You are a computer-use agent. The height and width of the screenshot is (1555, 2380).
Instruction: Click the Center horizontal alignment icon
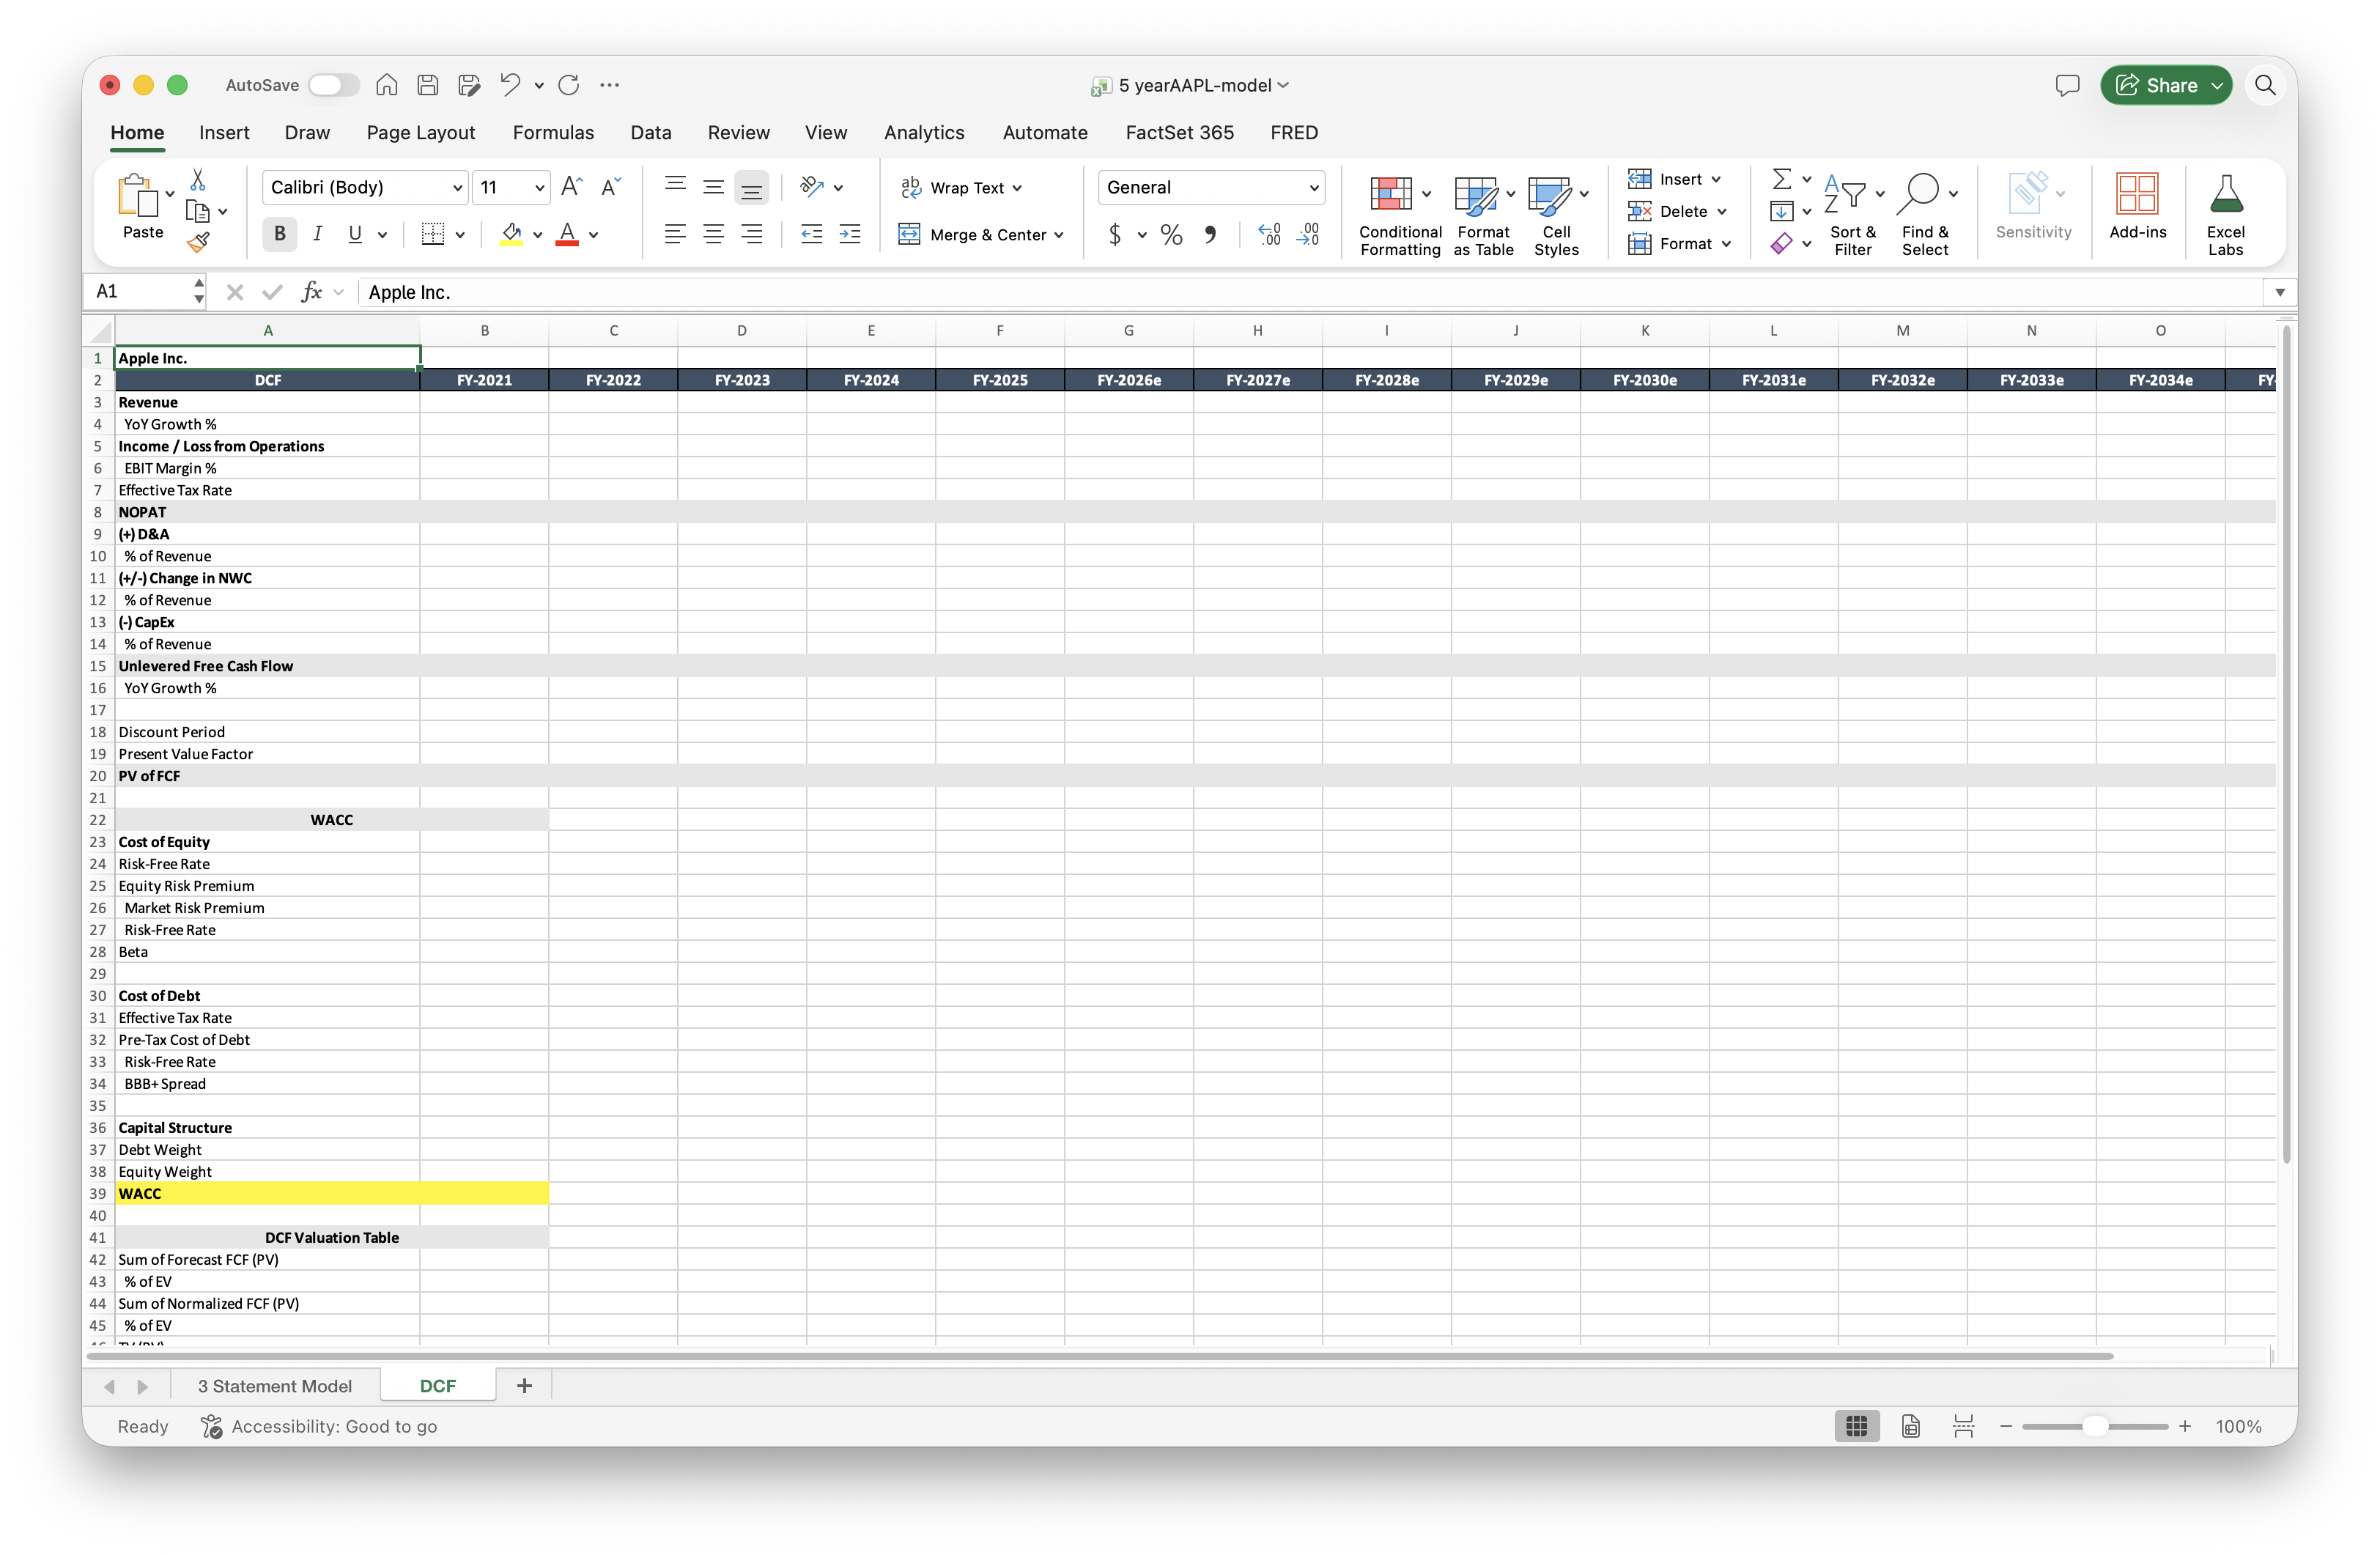click(713, 234)
